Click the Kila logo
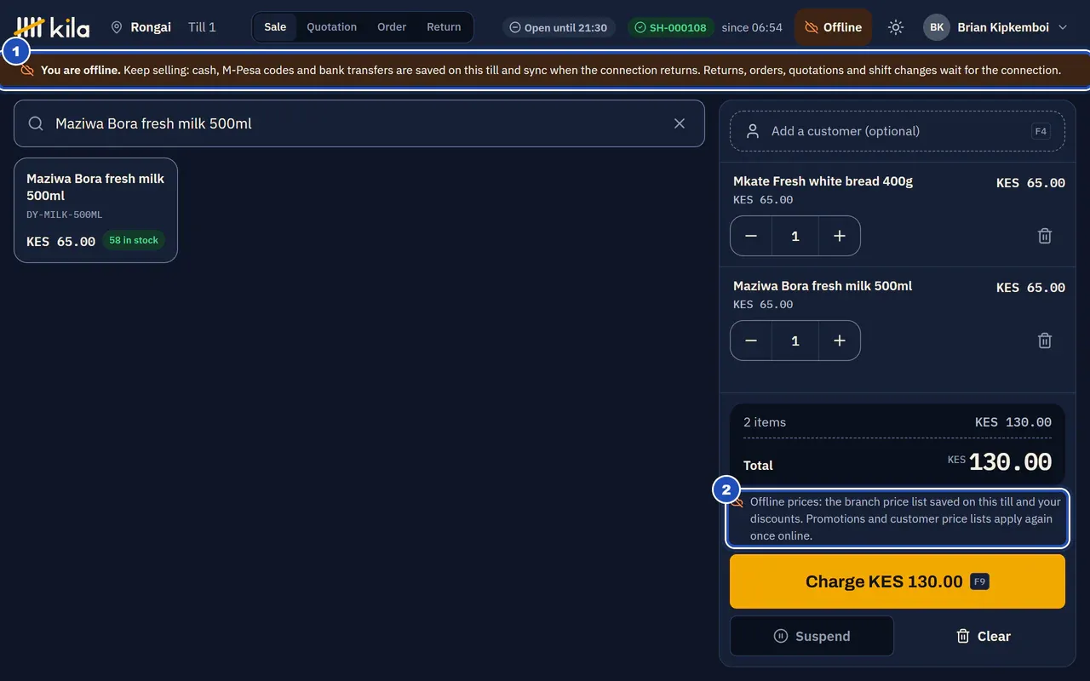Viewport: 1090px width, 681px height. pyautogui.click(x=53, y=27)
